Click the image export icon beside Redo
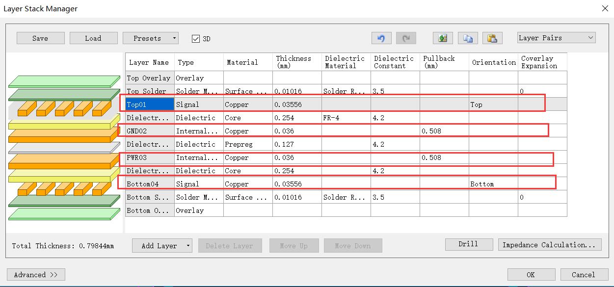 pos(443,38)
